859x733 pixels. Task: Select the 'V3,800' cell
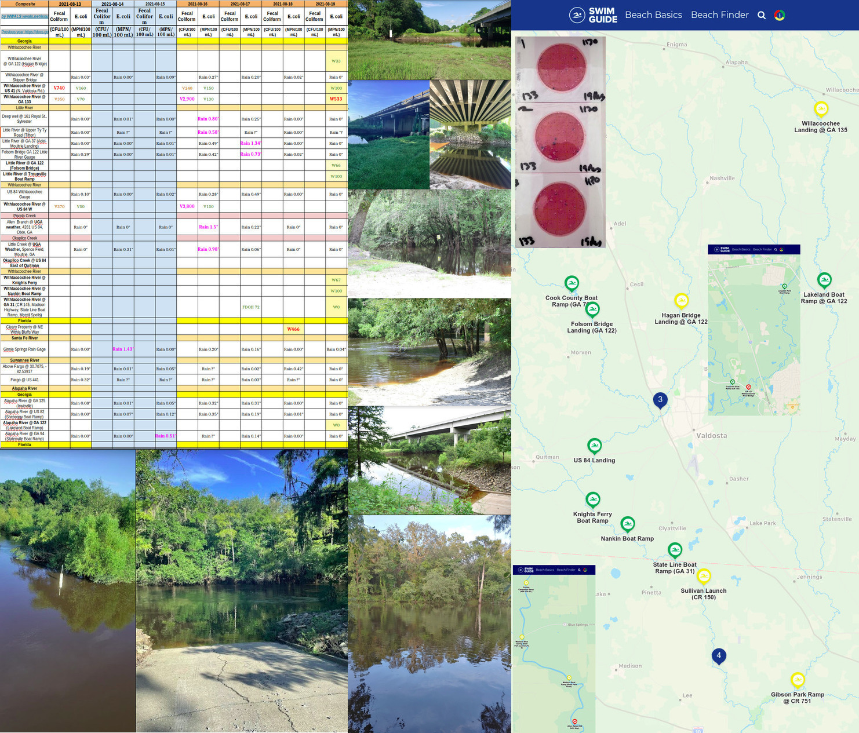point(187,206)
